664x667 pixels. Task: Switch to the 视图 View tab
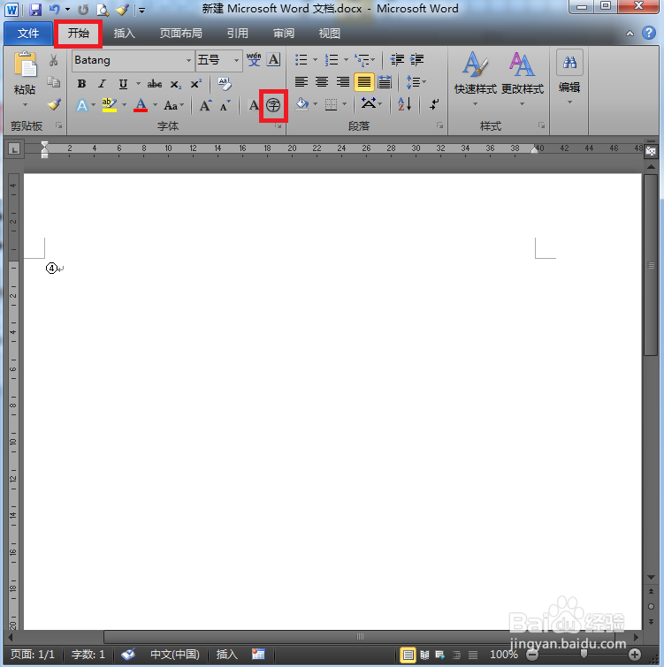pos(330,34)
